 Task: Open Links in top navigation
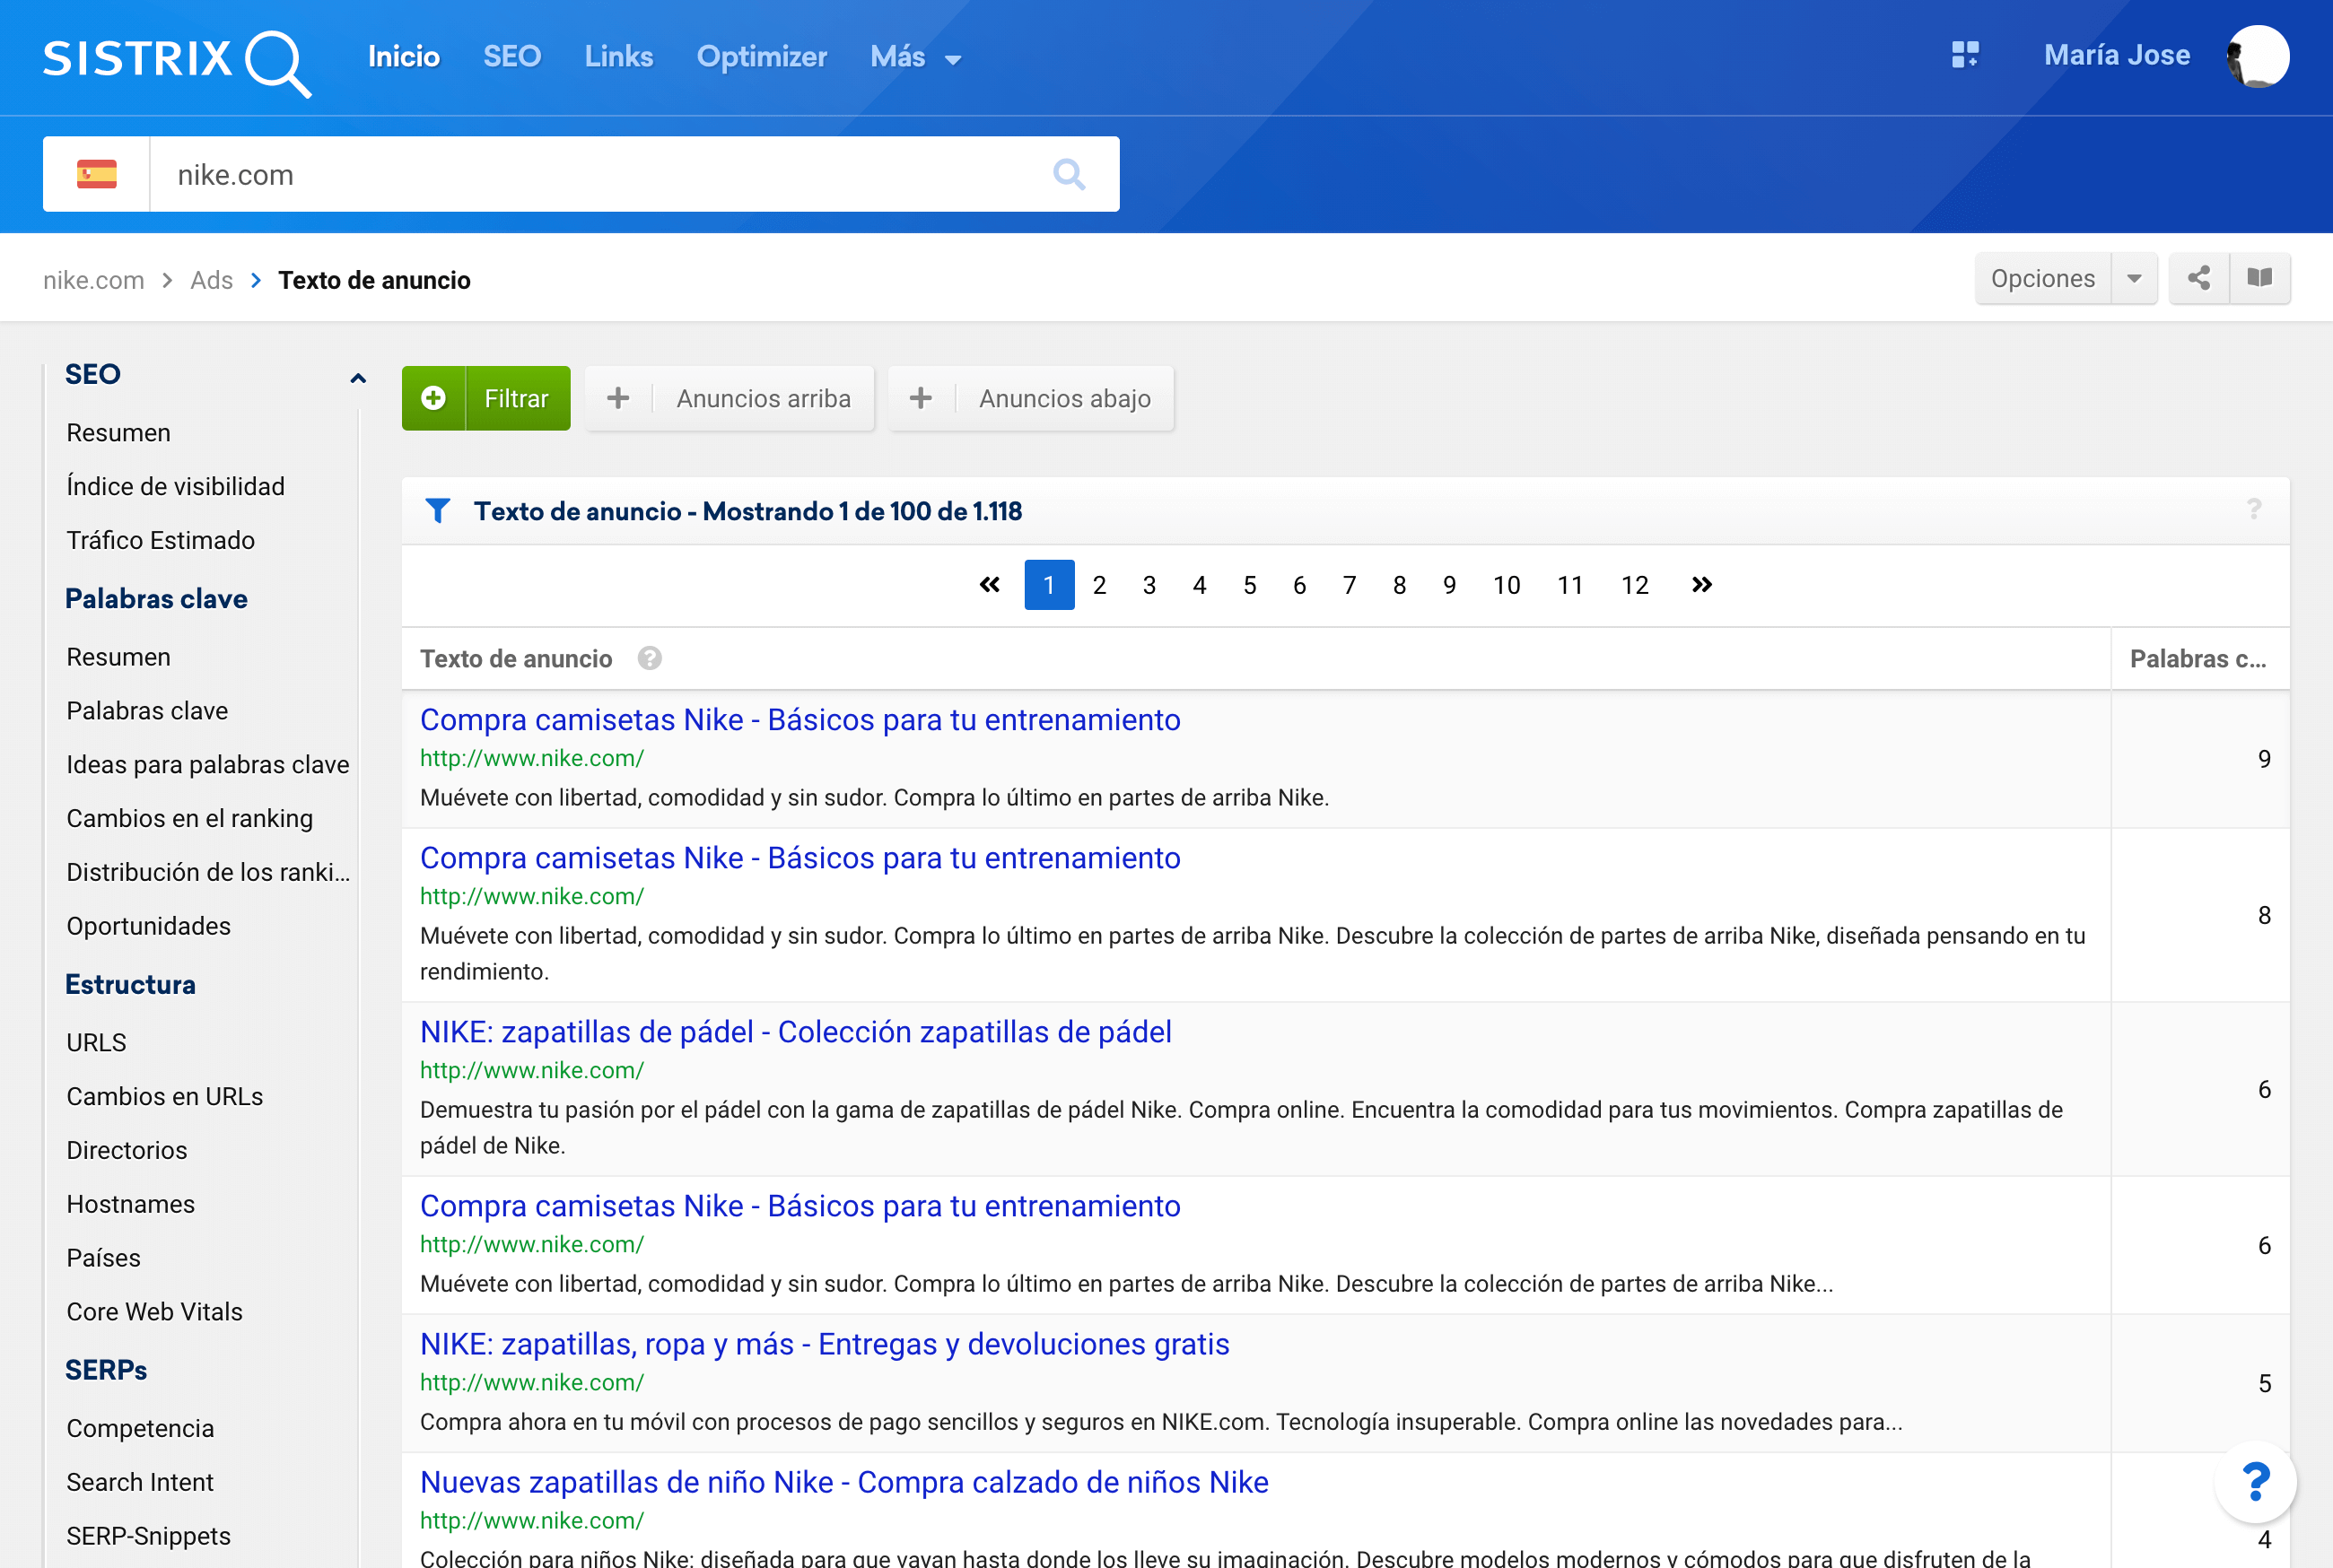(x=618, y=57)
